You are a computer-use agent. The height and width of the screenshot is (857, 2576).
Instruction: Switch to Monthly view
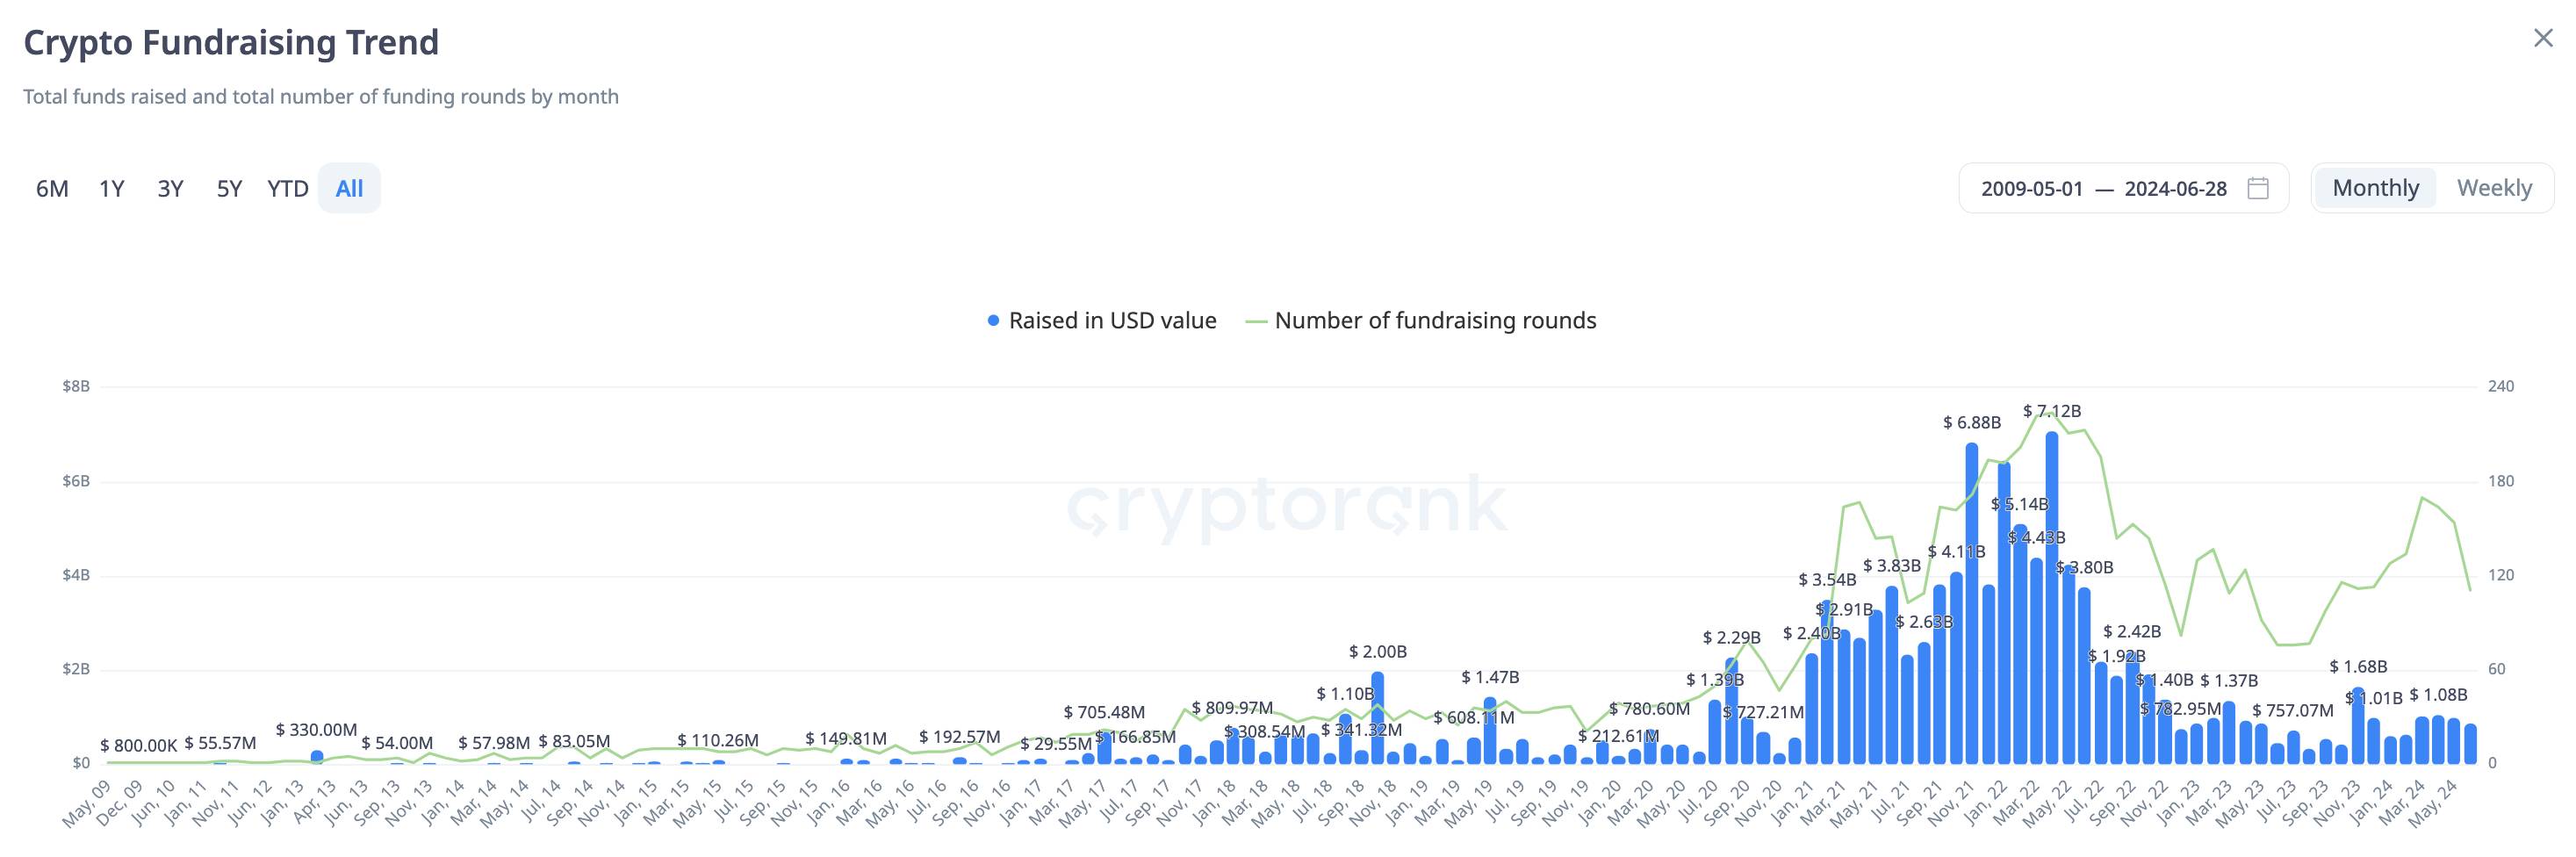2375,188
